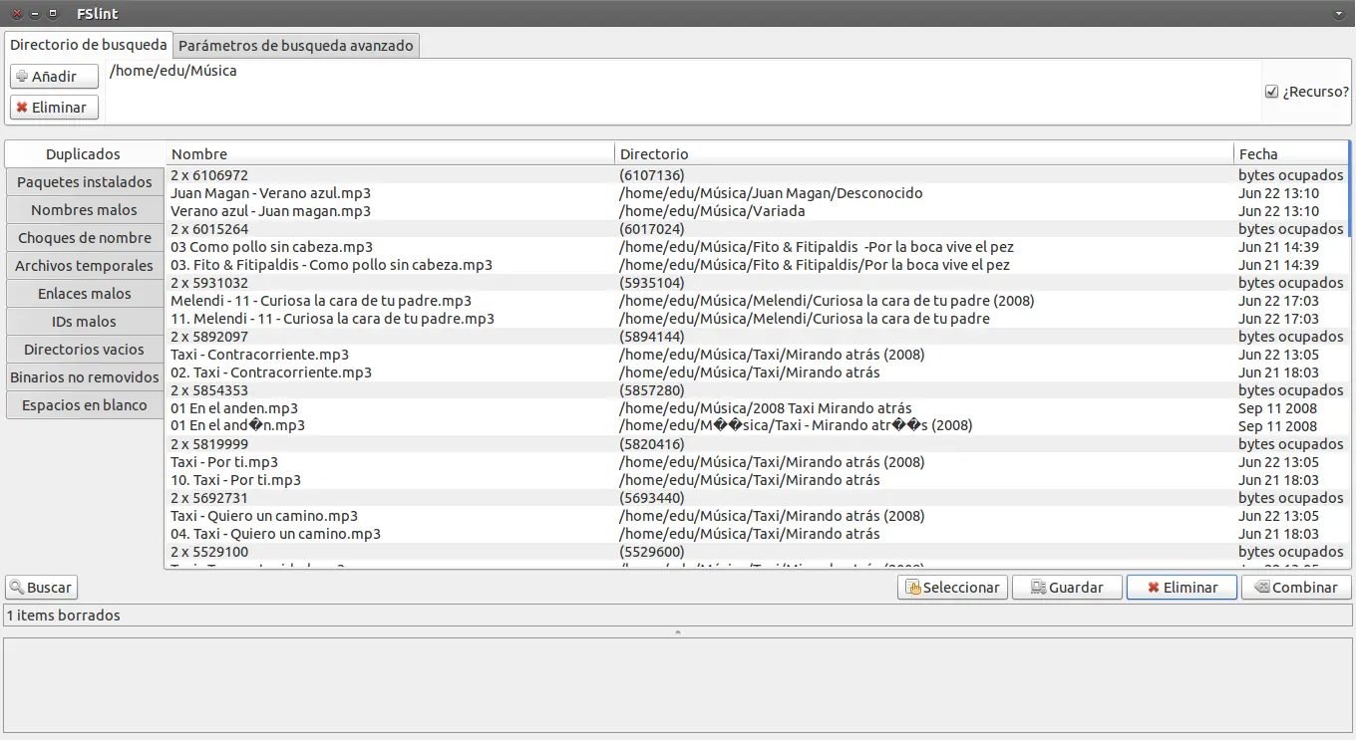Toggle the ¿Recurso? checkbox
This screenshot has width=1356, height=740.
pyautogui.click(x=1271, y=92)
